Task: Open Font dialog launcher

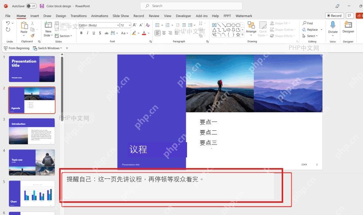Action: (150, 41)
